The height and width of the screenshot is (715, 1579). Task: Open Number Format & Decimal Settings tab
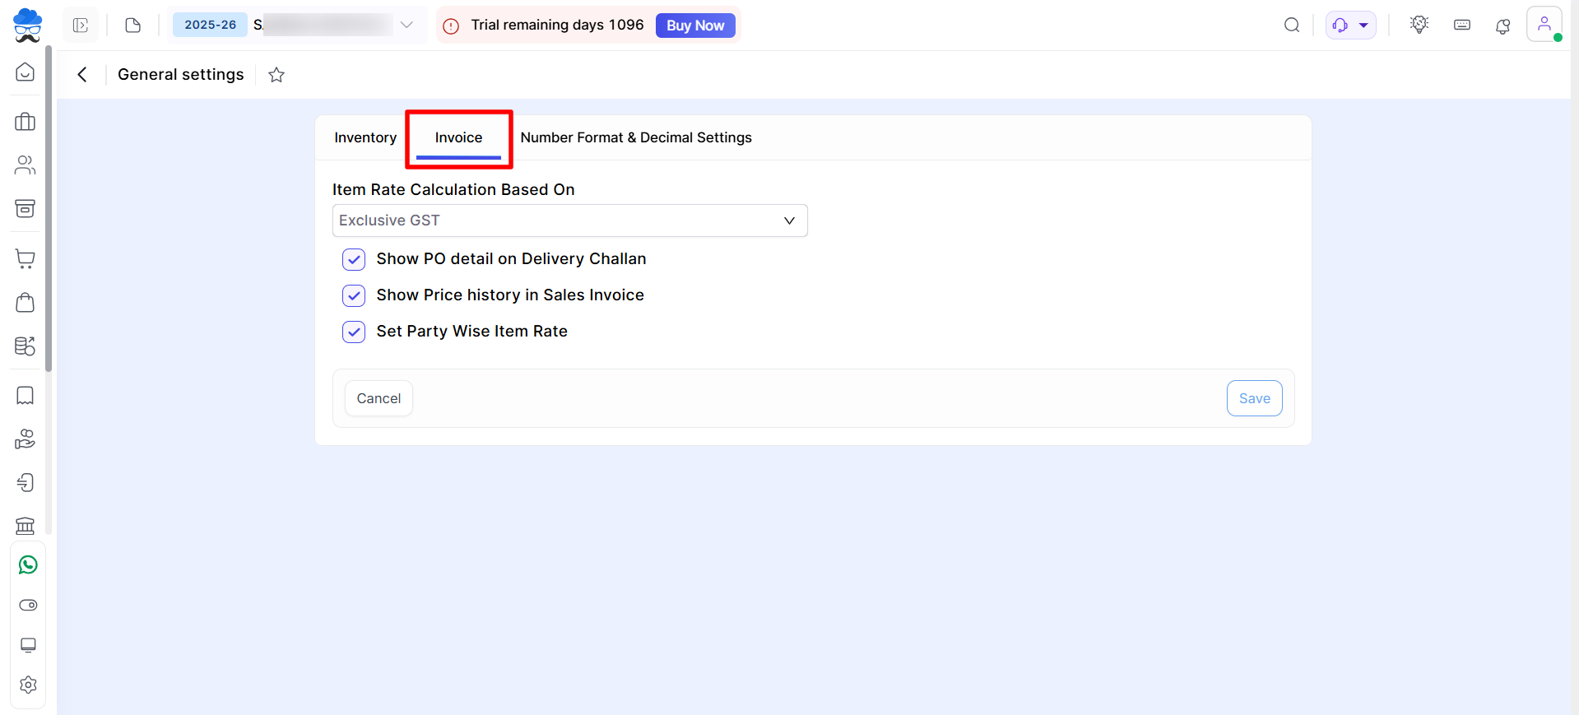click(x=636, y=137)
